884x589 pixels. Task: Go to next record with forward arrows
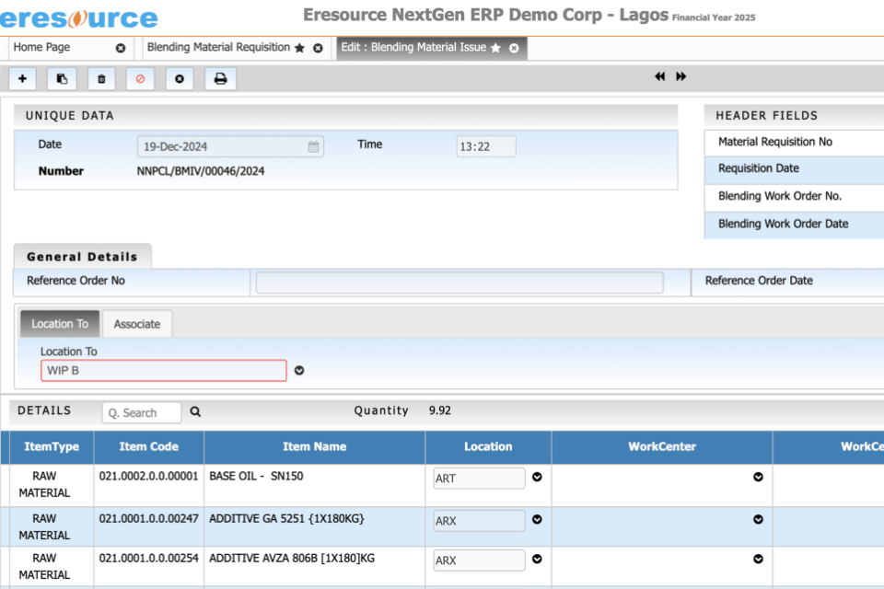681,76
